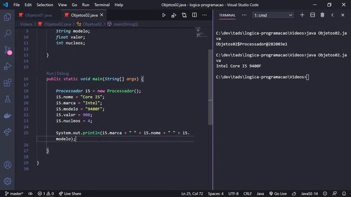
Task: Change the CRLF end of line sequence
Action: [x=247, y=194]
